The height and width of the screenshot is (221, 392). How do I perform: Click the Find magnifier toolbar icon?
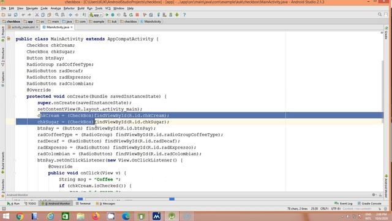57,15
